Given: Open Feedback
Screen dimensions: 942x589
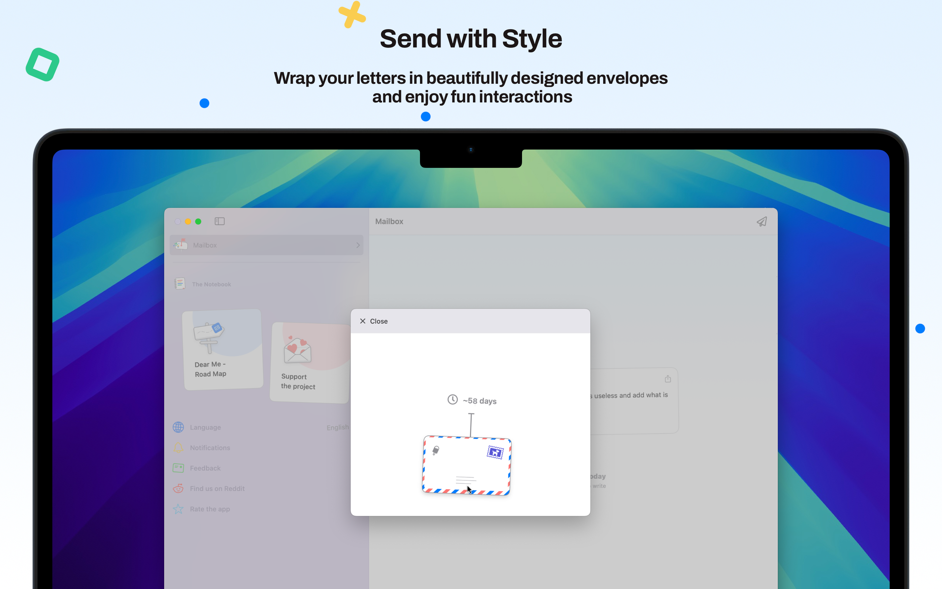Looking at the screenshot, I should (205, 468).
